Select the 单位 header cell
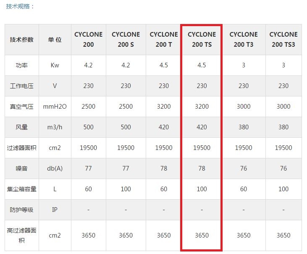 pos(55,40)
